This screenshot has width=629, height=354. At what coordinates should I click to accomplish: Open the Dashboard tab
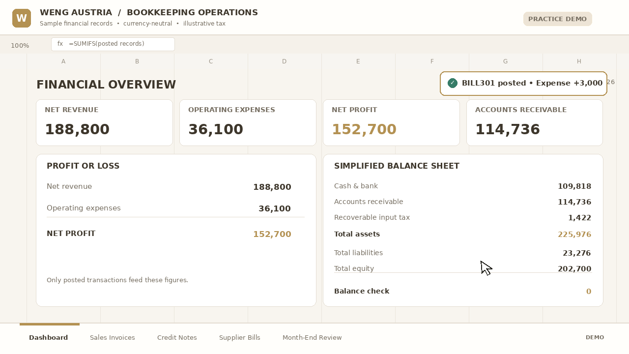click(x=49, y=338)
